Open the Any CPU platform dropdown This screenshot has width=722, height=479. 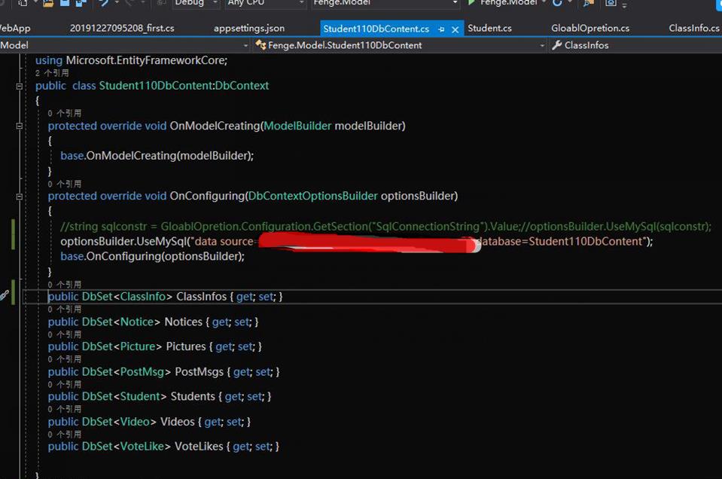[x=265, y=3]
